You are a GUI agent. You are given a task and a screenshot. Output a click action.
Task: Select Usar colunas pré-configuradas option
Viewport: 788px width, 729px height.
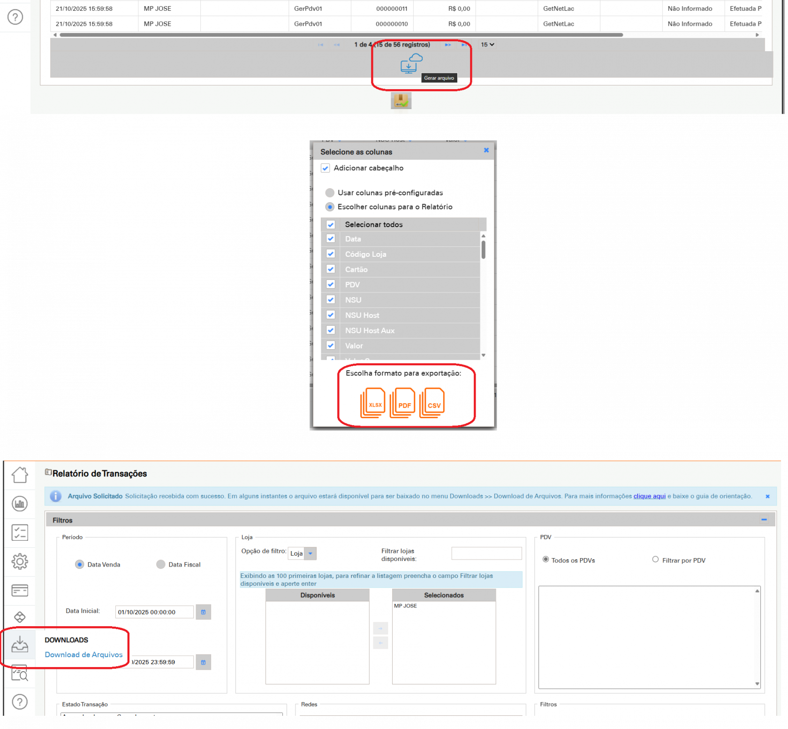[x=330, y=193]
